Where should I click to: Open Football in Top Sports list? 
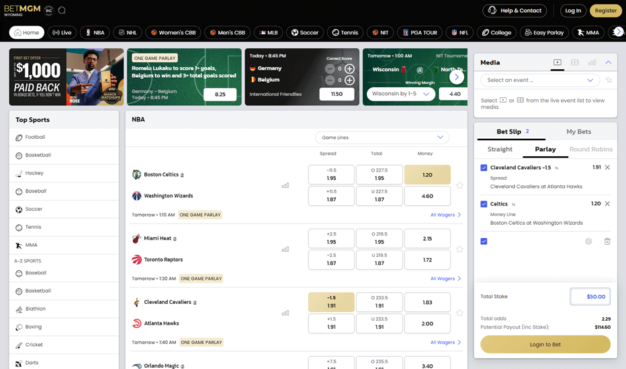(x=64, y=138)
